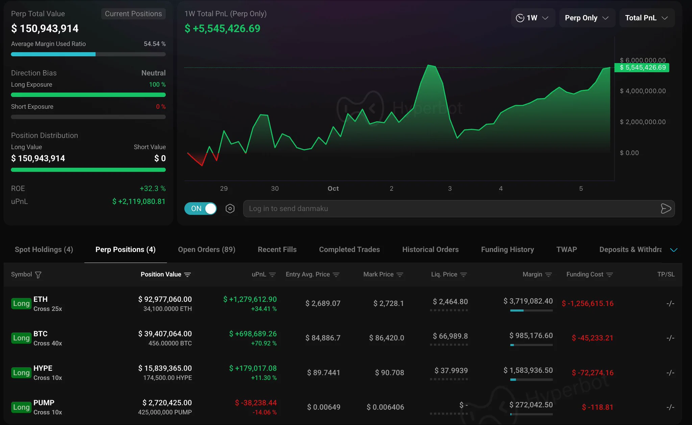This screenshot has height=425, width=692.
Task: Go to the Recent Fills tab
Action: tap(277, 249)
